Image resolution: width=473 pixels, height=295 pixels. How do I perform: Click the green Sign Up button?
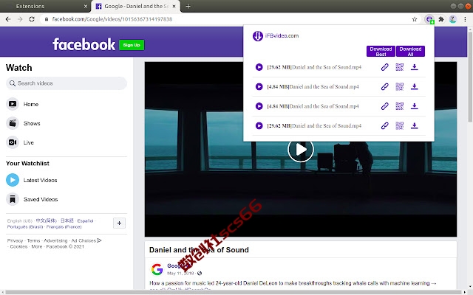point(132,45)
